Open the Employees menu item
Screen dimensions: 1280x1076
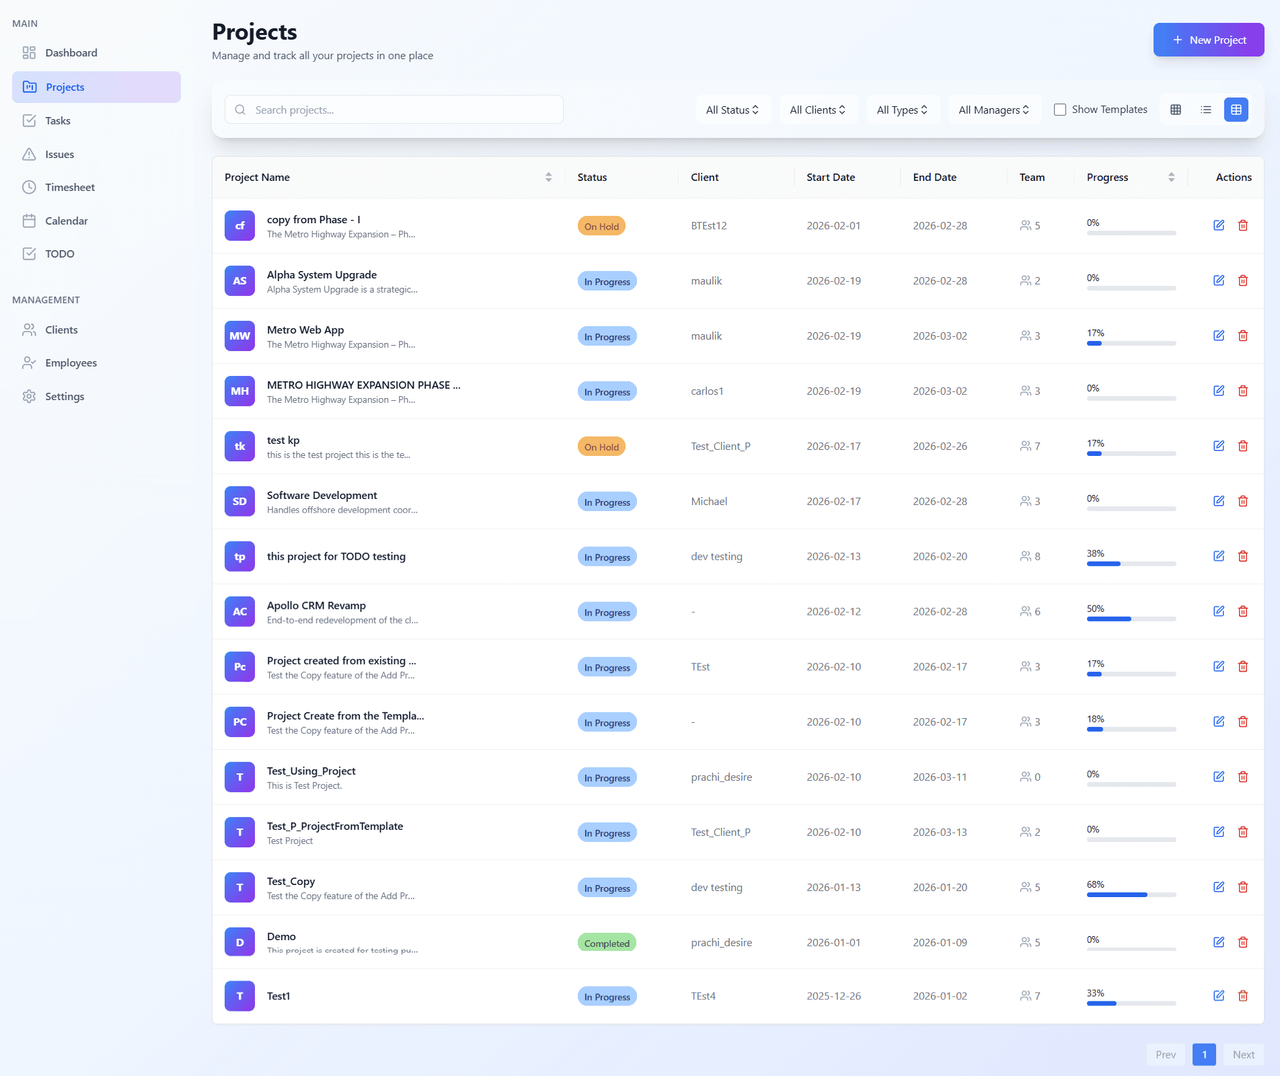coord(71,362)
